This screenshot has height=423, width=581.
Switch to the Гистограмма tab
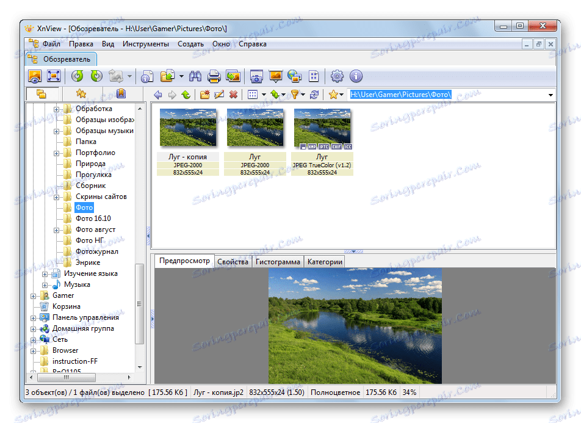click(x=278, y=262)
